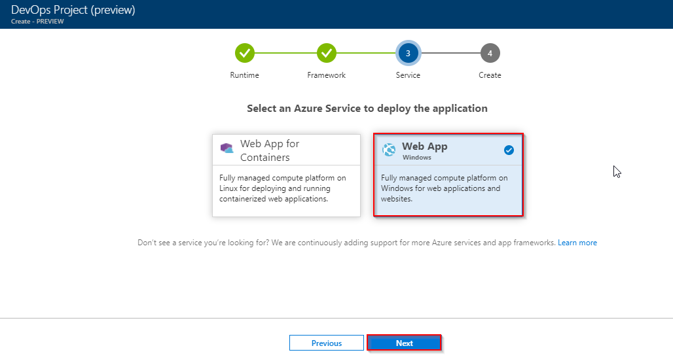This screenshot has height=363, width=673.
Task: Go back with the Previous button
Action: (x=327, y=343)
